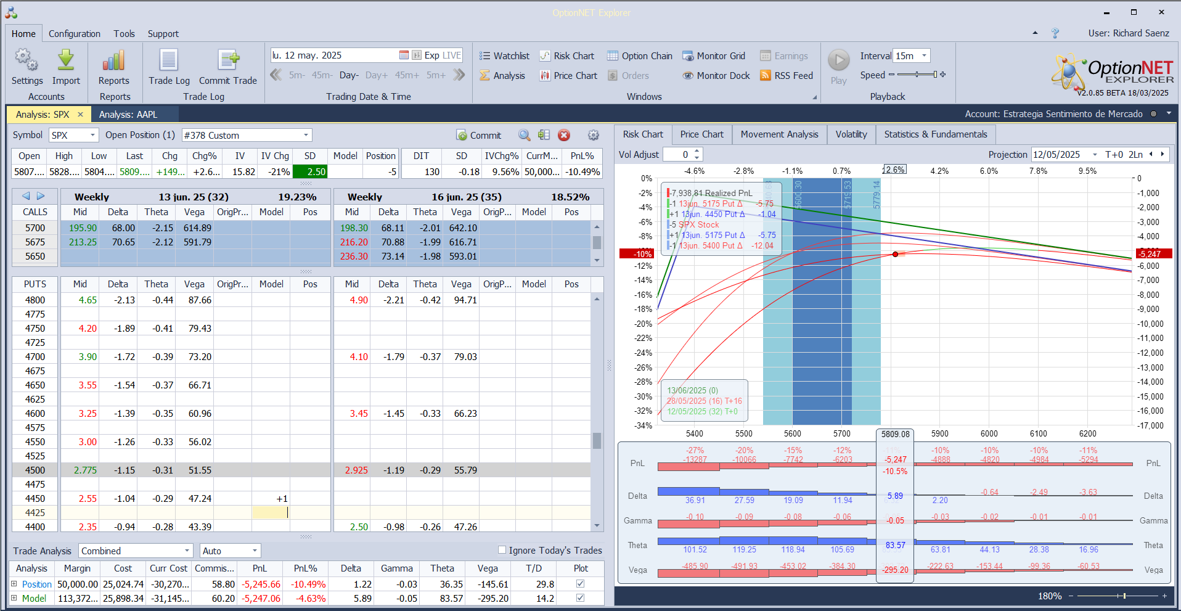Open the calendar picker in trading date field
The width and height of the screenshot is (1181, 611).
click(x=404, y=55)
